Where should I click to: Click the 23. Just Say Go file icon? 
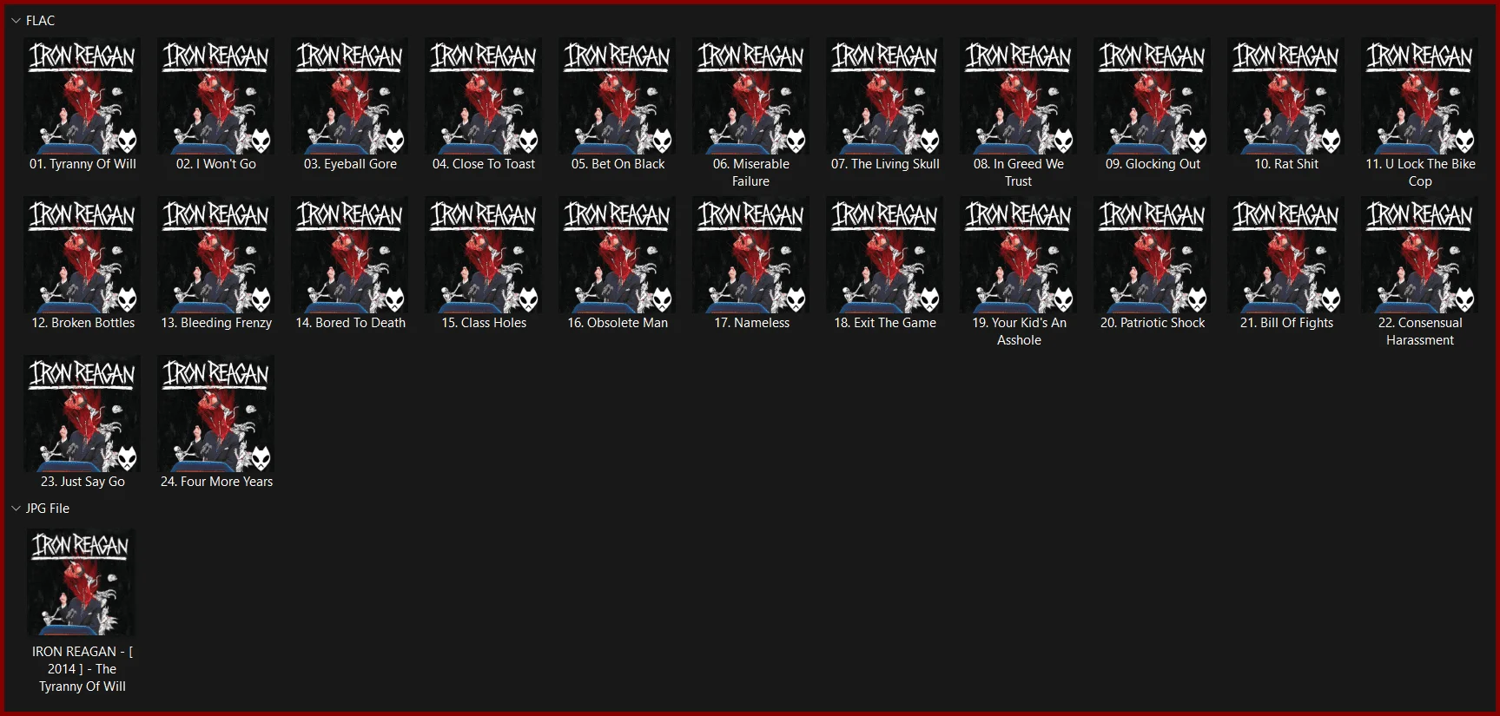83,414
